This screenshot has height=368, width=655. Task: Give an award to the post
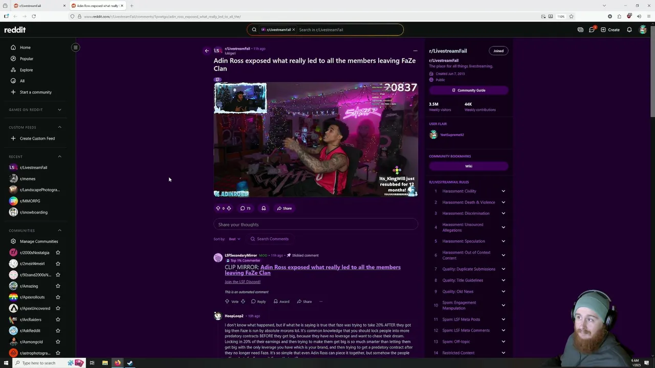tap(264, 208)
